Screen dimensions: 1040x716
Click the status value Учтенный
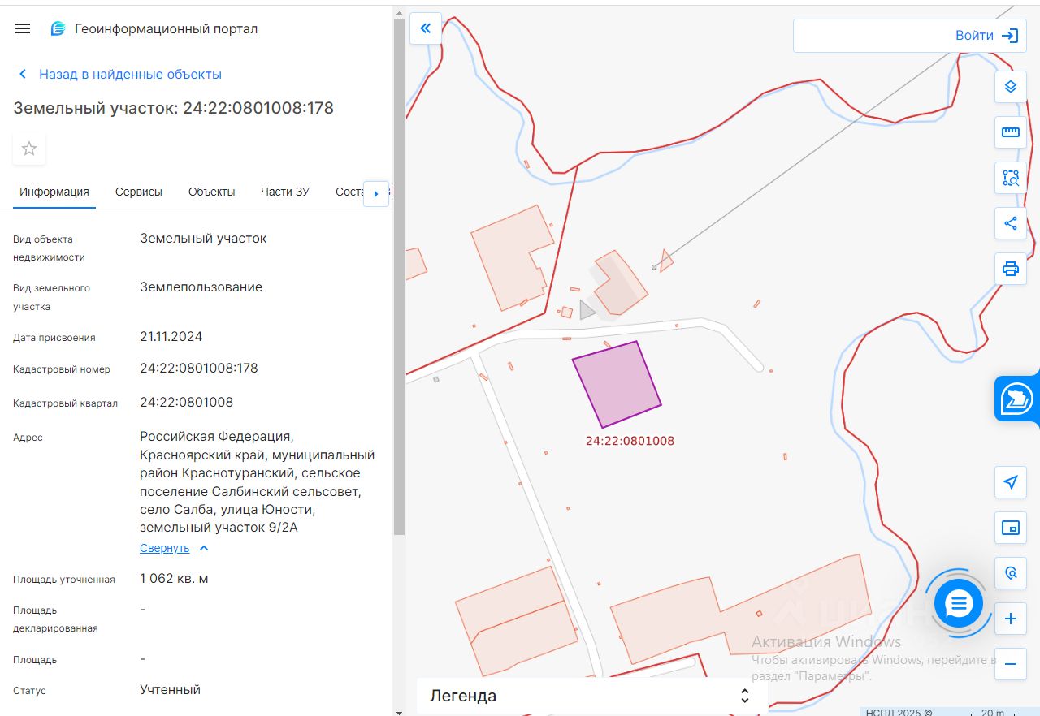pos(171,690)
